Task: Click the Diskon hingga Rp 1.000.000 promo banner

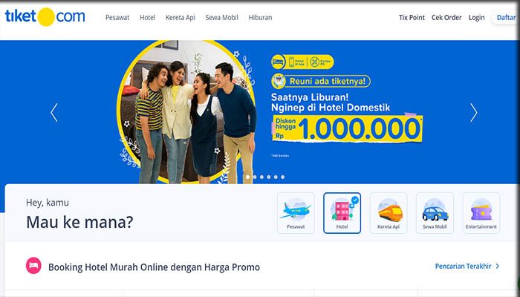Action: coord(347,128)
